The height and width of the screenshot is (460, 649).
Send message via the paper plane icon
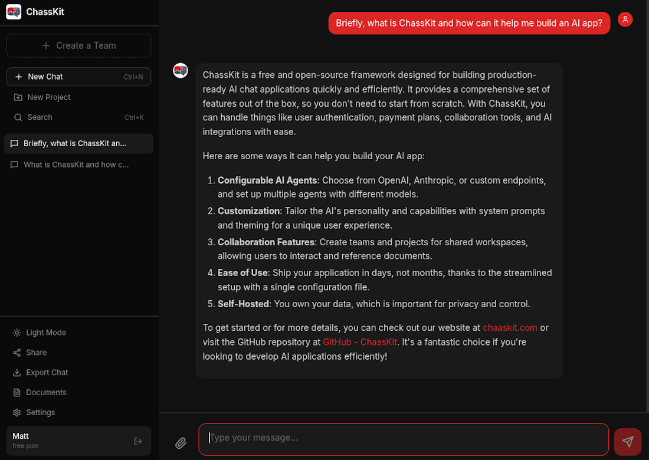point(627,441)
